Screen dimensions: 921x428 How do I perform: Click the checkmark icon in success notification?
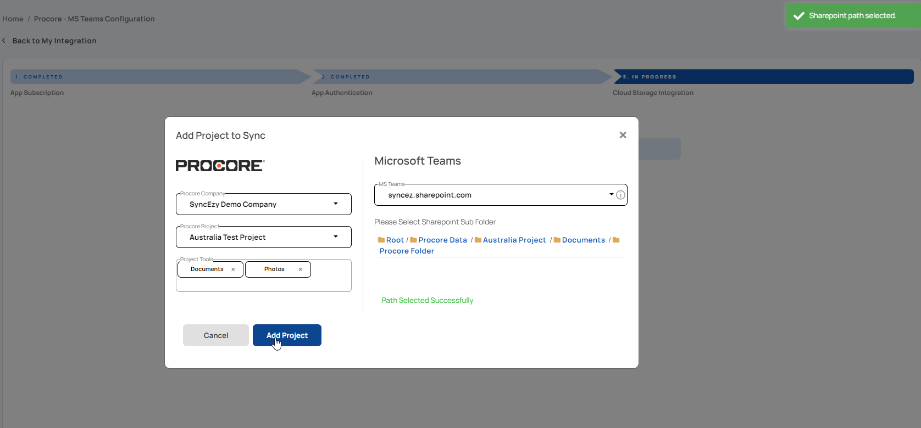coord(799,16)
